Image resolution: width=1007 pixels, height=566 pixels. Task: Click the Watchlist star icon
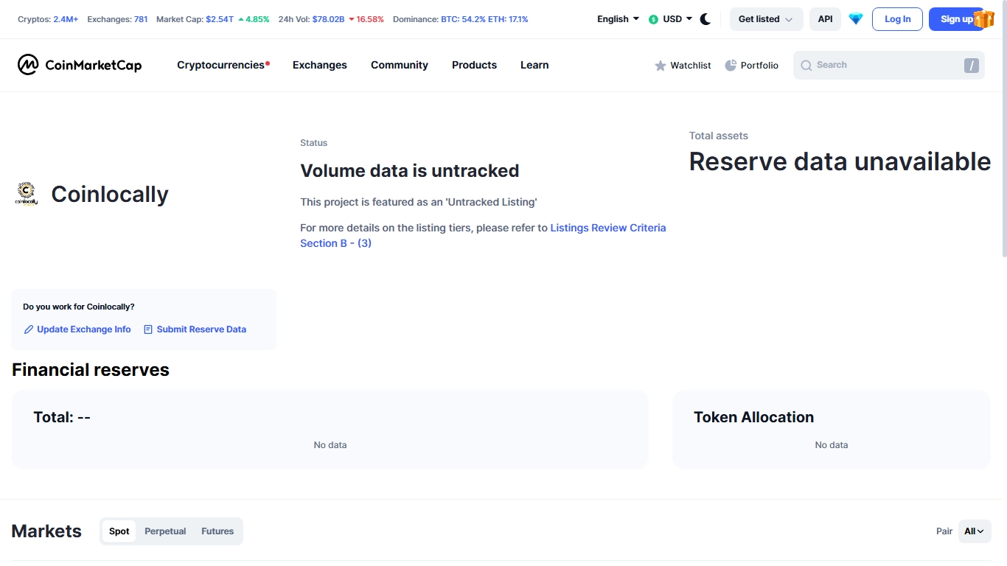pos(661,66)
